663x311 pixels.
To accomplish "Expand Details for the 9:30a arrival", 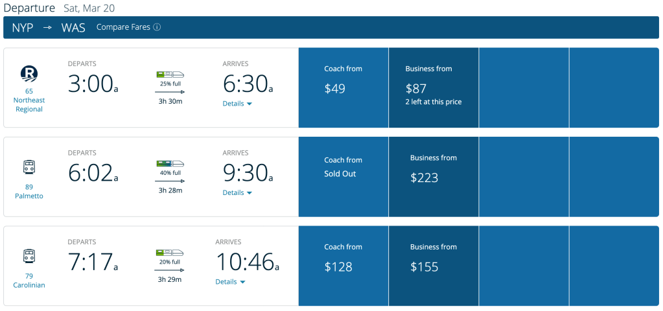I will [237, 193].
